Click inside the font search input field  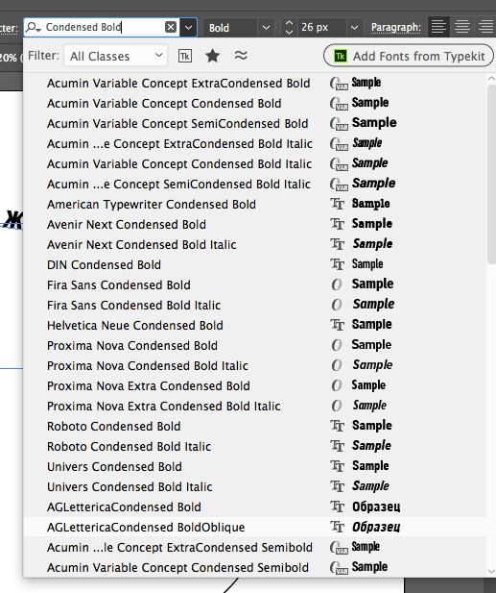pos(104,27)
